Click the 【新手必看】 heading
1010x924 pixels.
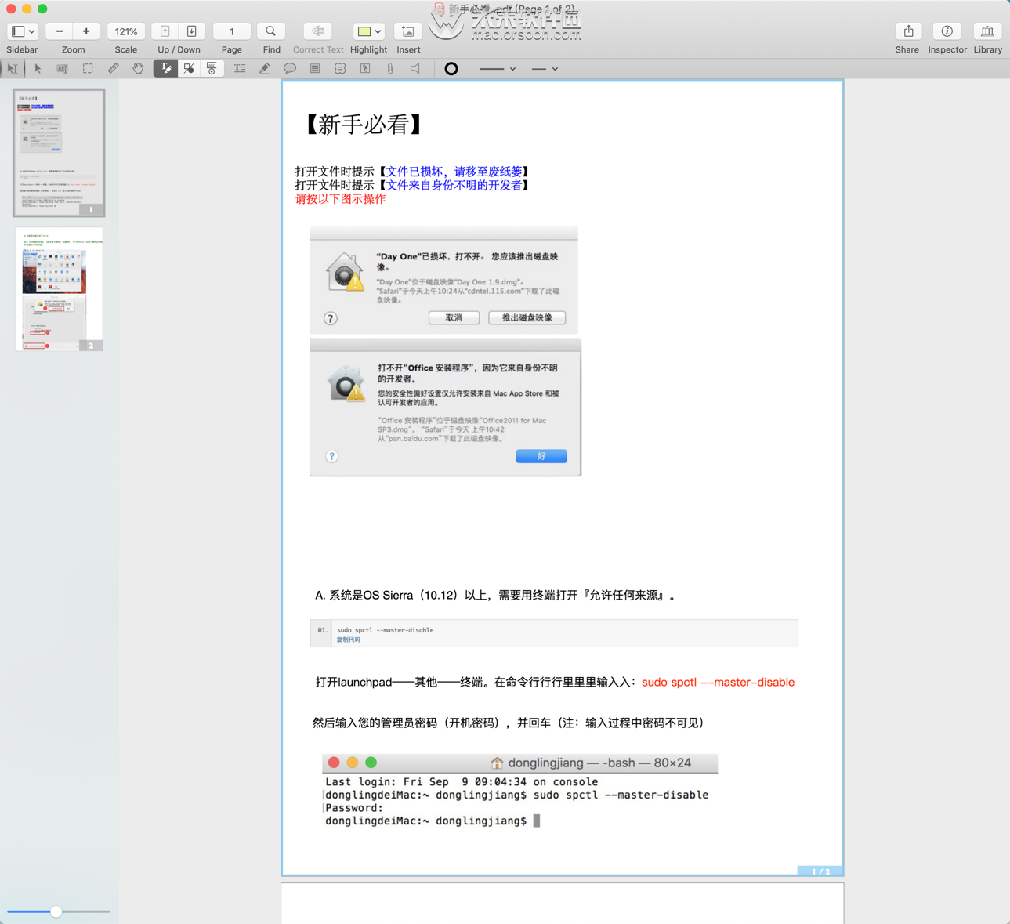pyautogui.click(x=364, y=125)
